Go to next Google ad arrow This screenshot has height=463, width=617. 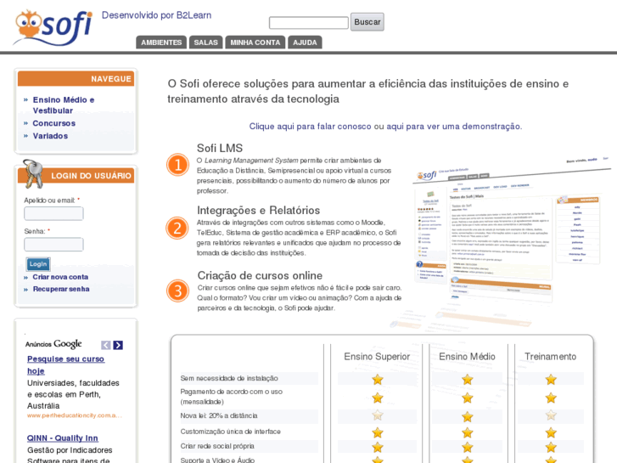[118, 345]
